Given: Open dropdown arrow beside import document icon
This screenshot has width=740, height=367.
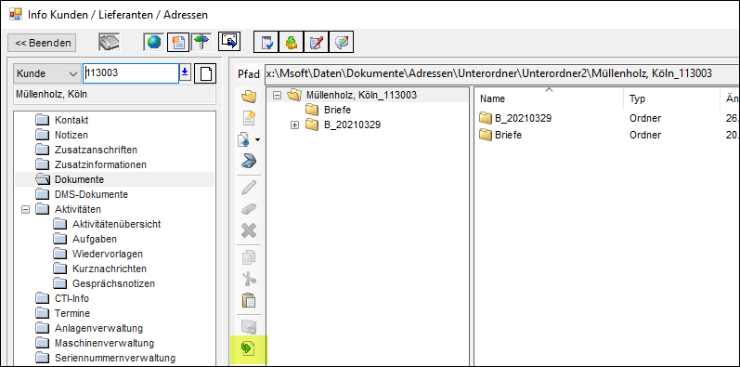Looking at the screenshot, I should pos(257,140).
